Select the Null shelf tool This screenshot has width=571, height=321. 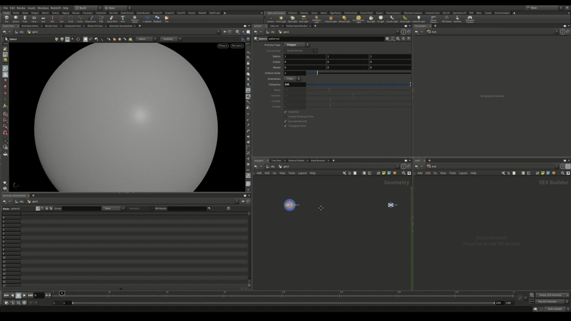coord(52,19)
